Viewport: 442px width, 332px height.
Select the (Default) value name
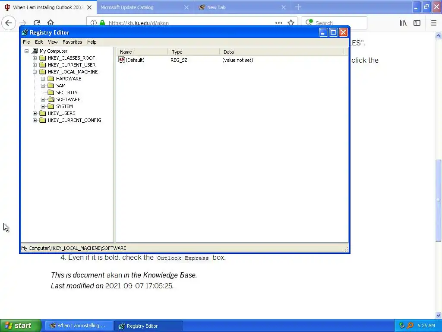pos(135,60)
